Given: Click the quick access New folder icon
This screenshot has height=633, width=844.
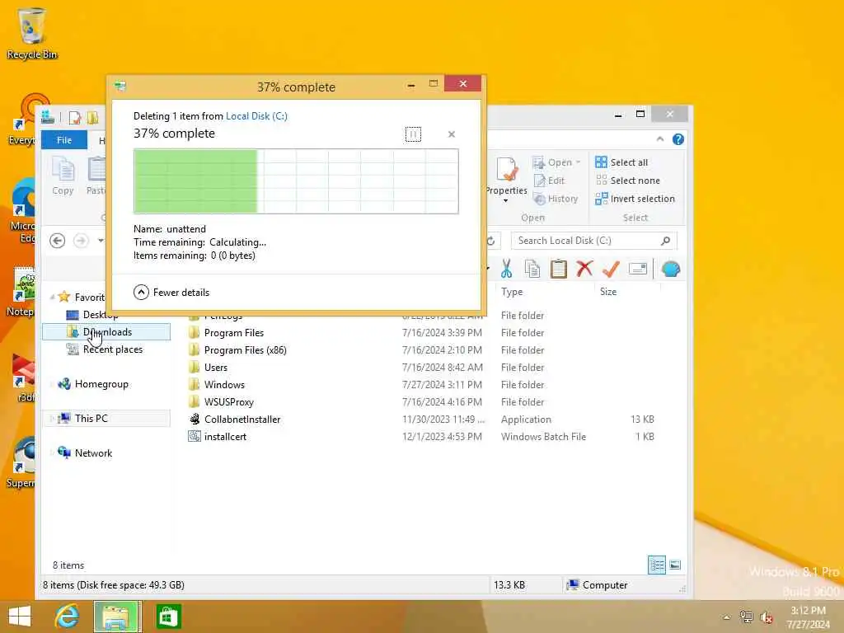Looking at the screenshot, I should [x=92, y=117].
